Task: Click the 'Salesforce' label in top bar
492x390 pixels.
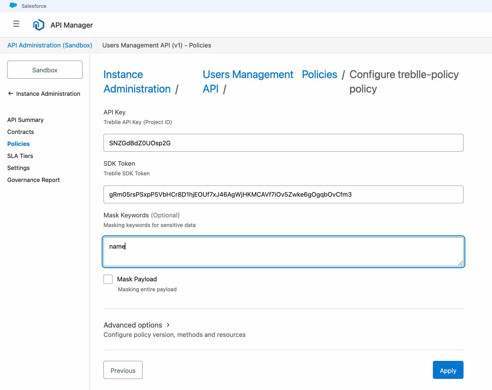Action: 34,6
